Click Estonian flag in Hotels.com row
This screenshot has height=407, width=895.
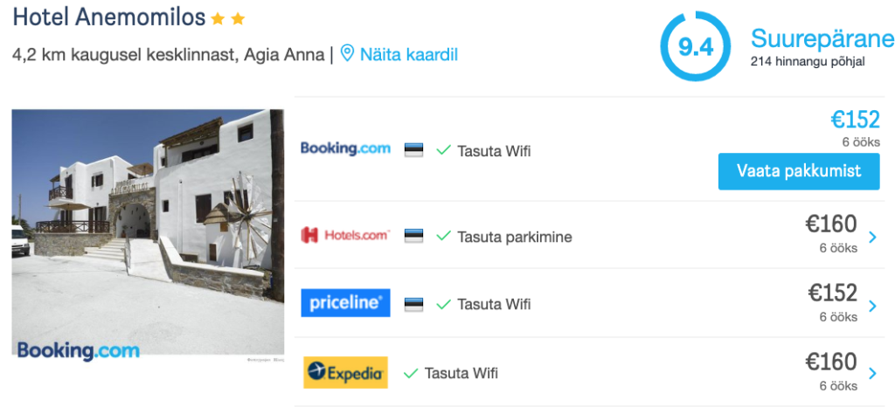[413, 236]
